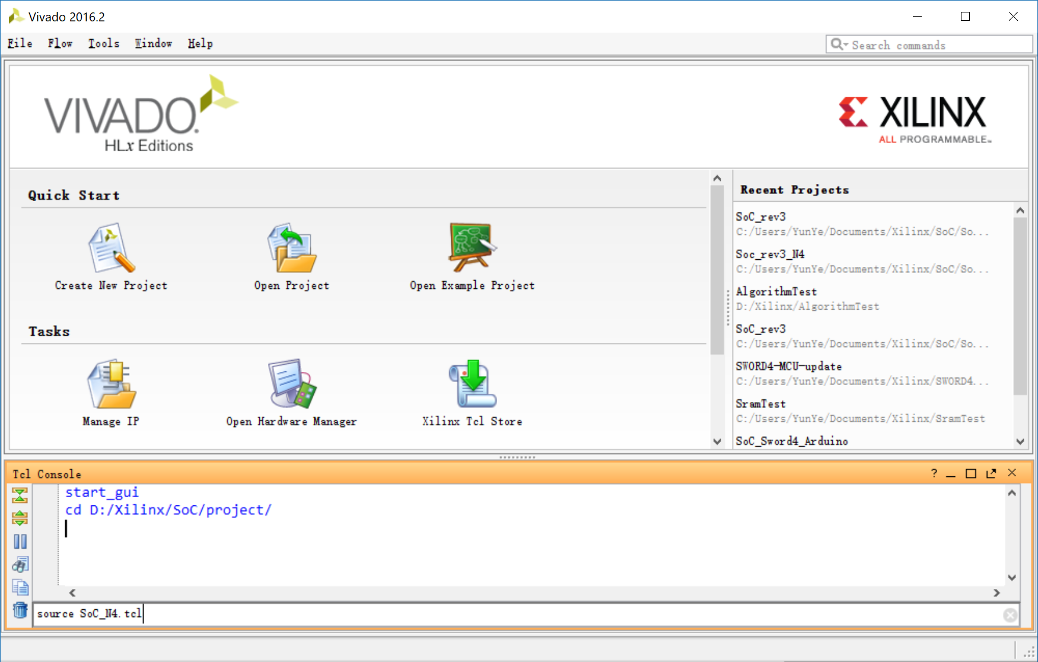The image size is (1038, 662).
Task: Click the Create New Project icon
Action: pos(112,248)
